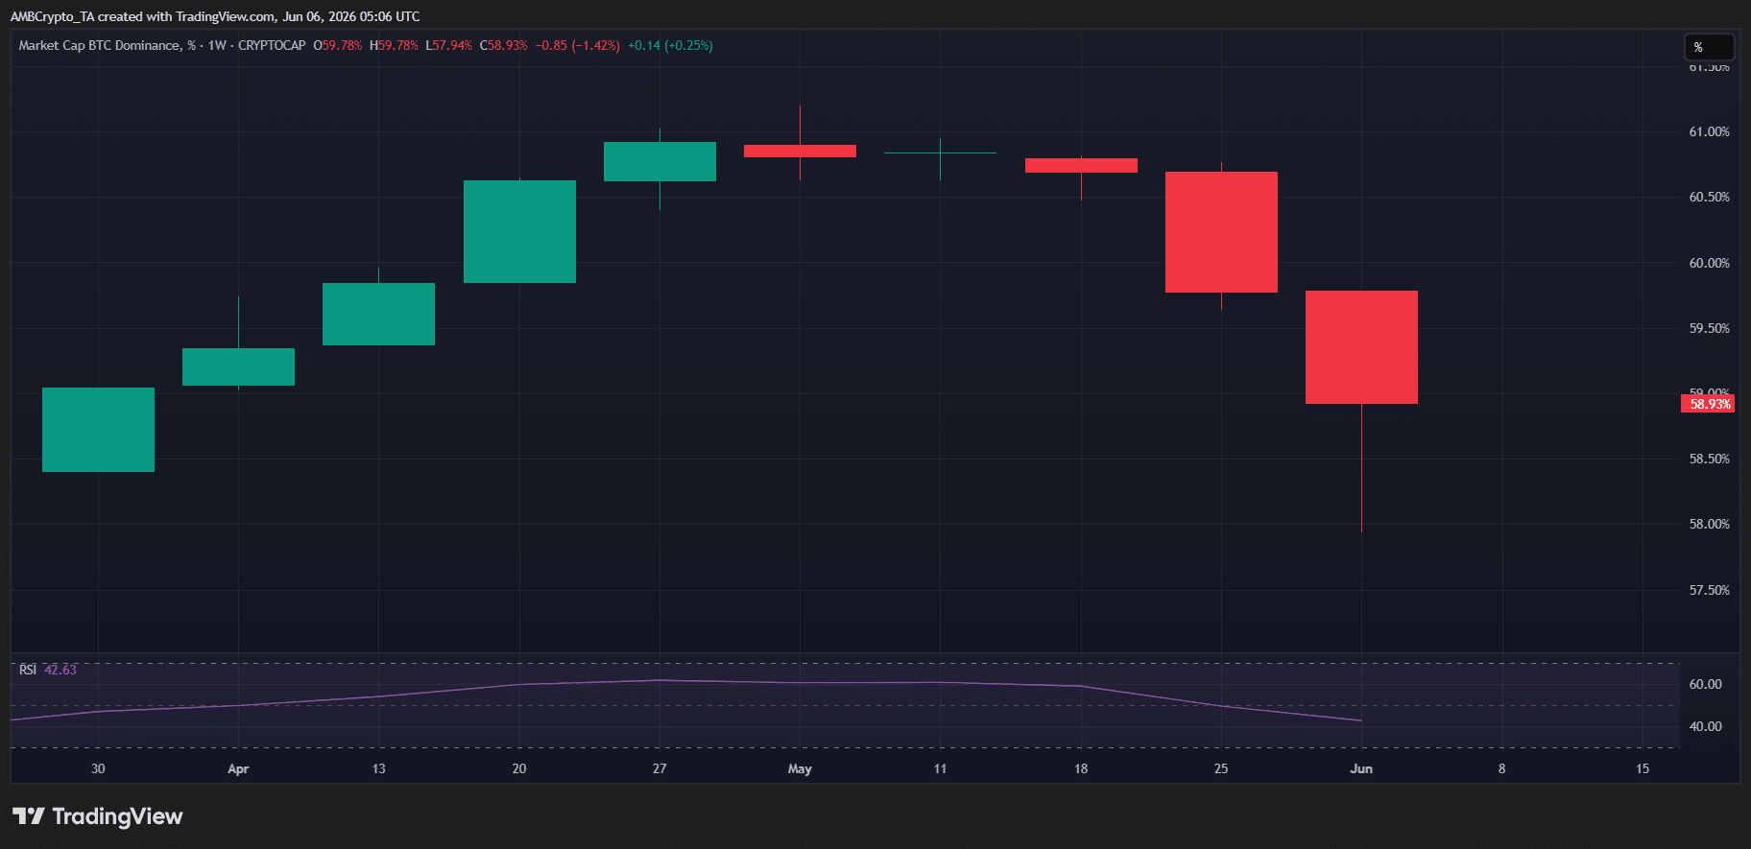This screenshot has height=849, width=1751.
Task: Click the 25 date label on time axis
Action: pos(1221,768)
